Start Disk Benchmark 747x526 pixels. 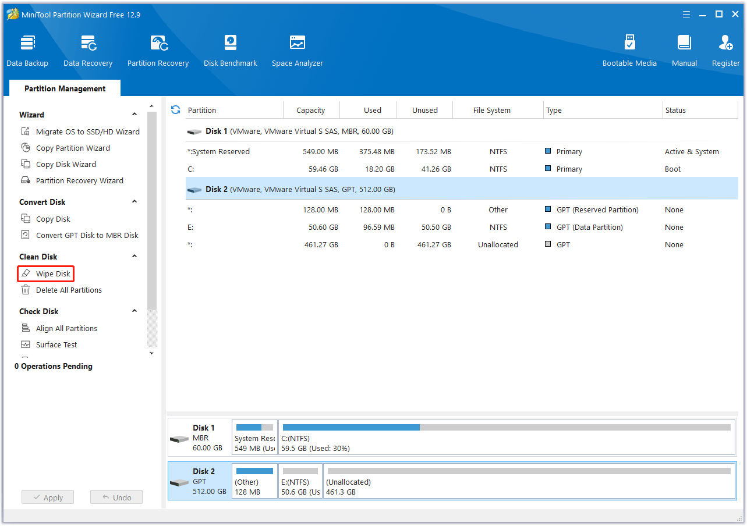[x=230, y=49]
